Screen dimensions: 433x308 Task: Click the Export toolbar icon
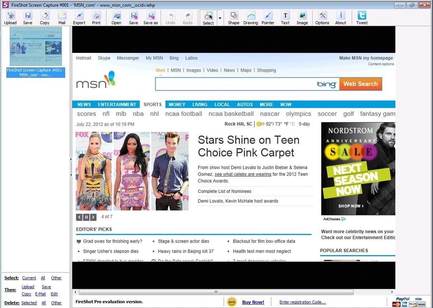pos(79,18)
